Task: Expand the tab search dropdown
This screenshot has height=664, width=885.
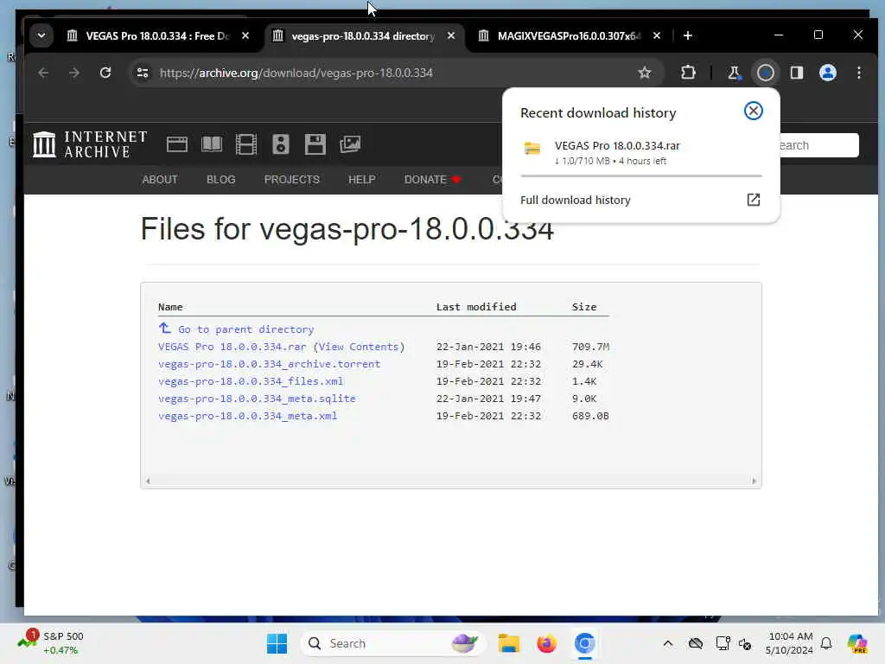Action: tap(41, 35)
